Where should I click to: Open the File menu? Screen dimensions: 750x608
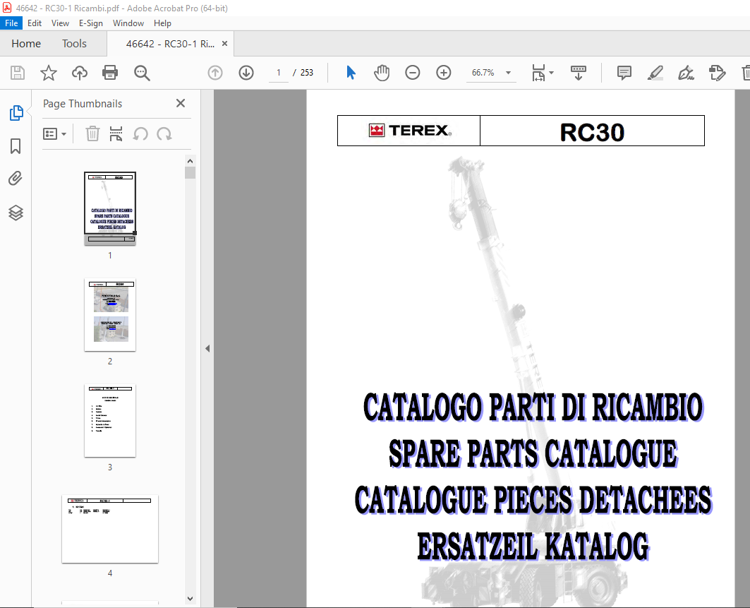pyautogui.click(x=11, y=23)
